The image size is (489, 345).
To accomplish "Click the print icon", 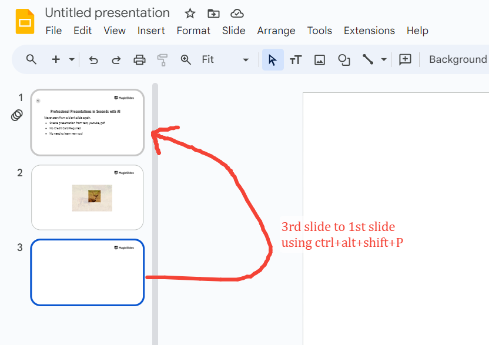I will pyautogui.click(x=139, y=59).
